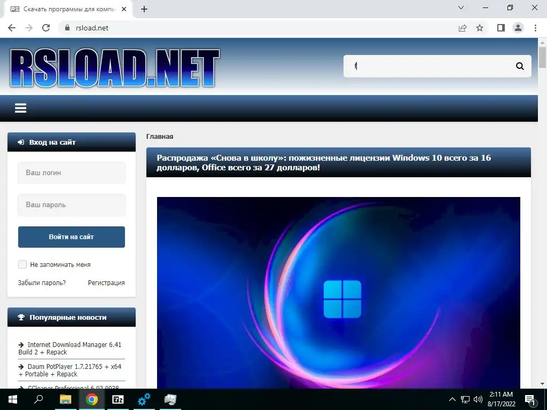Open Internet Download Manager 6.41 news link

70,348
